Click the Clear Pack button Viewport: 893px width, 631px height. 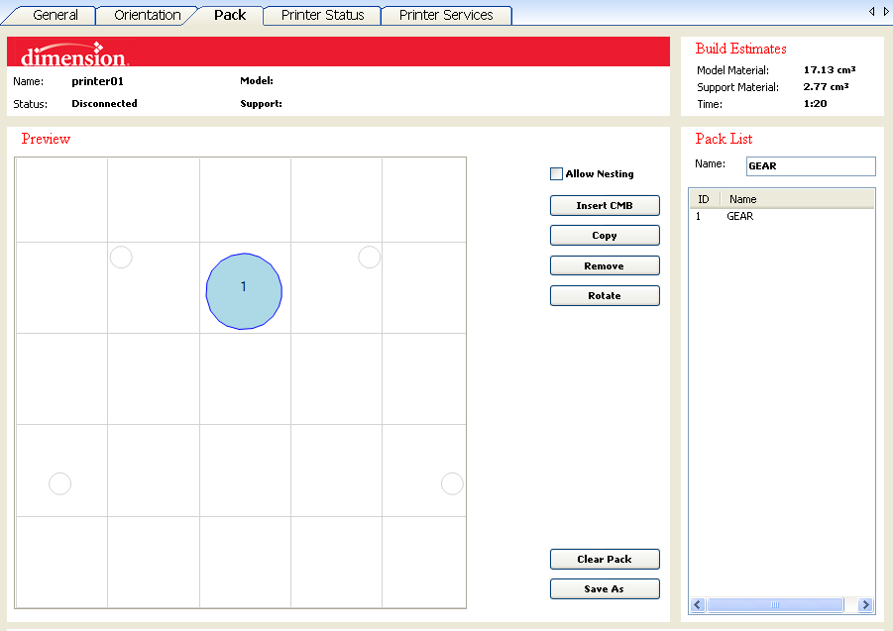point(605,560)
